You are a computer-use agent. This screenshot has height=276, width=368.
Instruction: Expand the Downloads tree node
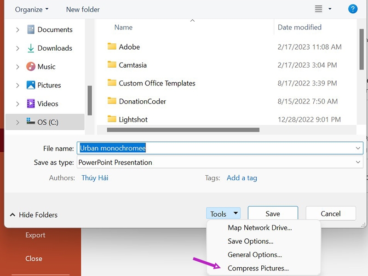(17, 48)
